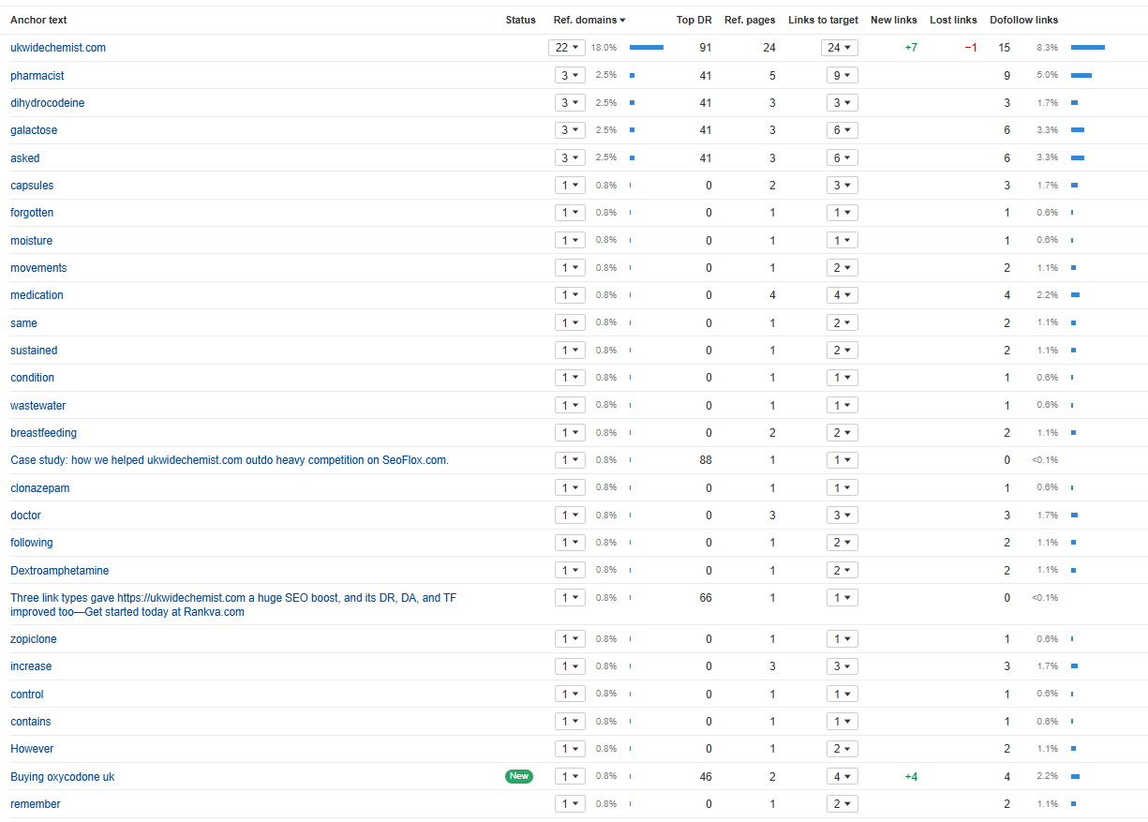Click the Rankva.com three link types anchor
The width and height of the screenshot is (1148, 822).
click(x=233, y=605)
